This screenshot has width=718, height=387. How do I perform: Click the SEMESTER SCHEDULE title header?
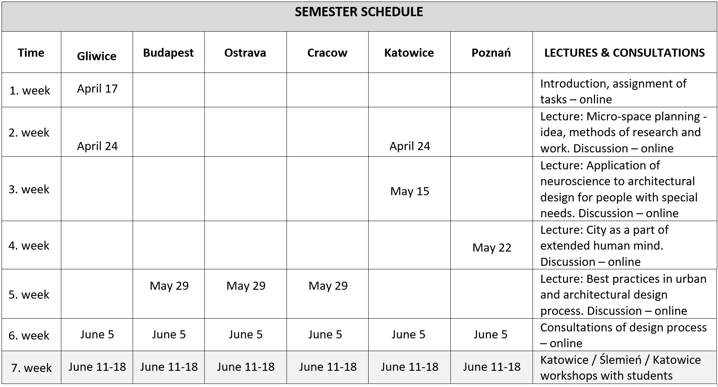359,12
